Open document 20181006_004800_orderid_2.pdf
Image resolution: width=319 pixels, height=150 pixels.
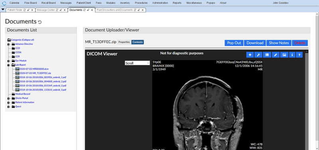click(x=43, y=81)
